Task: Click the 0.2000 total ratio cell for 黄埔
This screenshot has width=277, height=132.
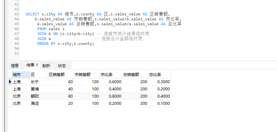Action: (x=160, y=89)
